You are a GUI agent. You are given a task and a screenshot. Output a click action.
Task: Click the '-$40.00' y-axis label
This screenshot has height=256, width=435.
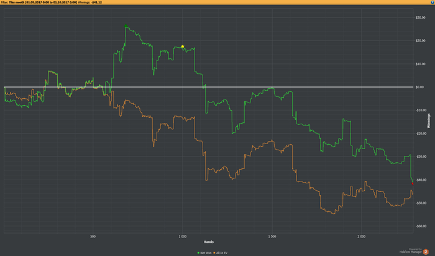[421, 180]
